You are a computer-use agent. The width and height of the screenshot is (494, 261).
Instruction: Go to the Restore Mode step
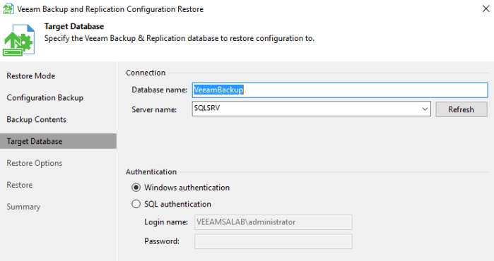coord(31,76)
